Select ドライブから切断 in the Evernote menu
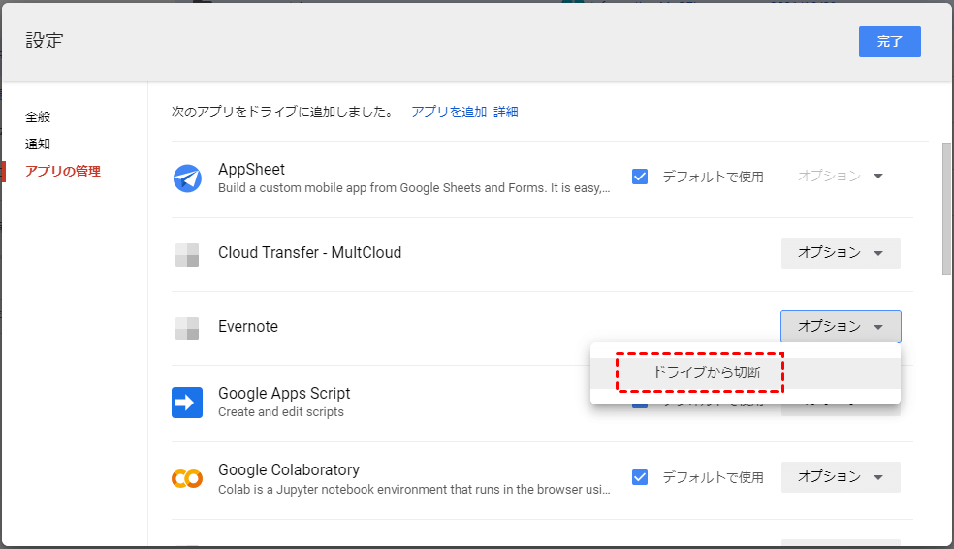The width and height of the screenshot is (954, 549). point(746,372)
